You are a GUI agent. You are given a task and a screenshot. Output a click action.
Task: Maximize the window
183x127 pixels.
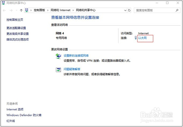click(167, 3)
